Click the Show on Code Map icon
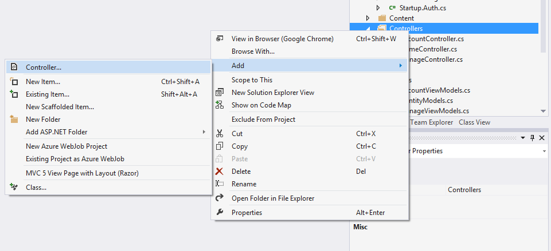 (220, 105)
